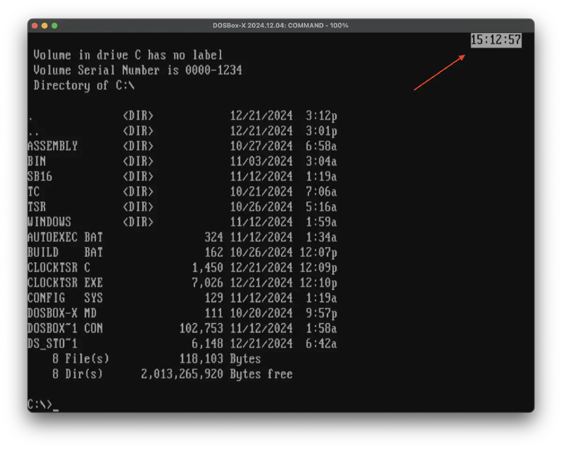Viewport: 562px width, 449px height.
Task: Click the AUTOEXEC BAT file entry
Action: [65, 237]
